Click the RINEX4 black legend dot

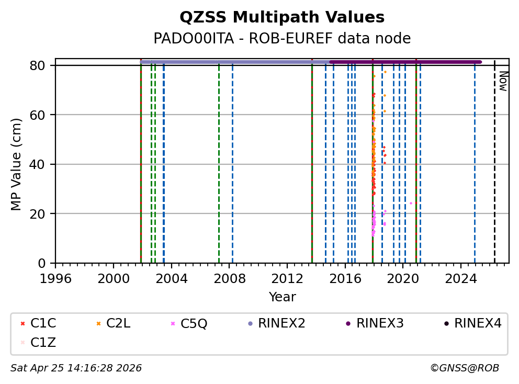click(446, 323)
